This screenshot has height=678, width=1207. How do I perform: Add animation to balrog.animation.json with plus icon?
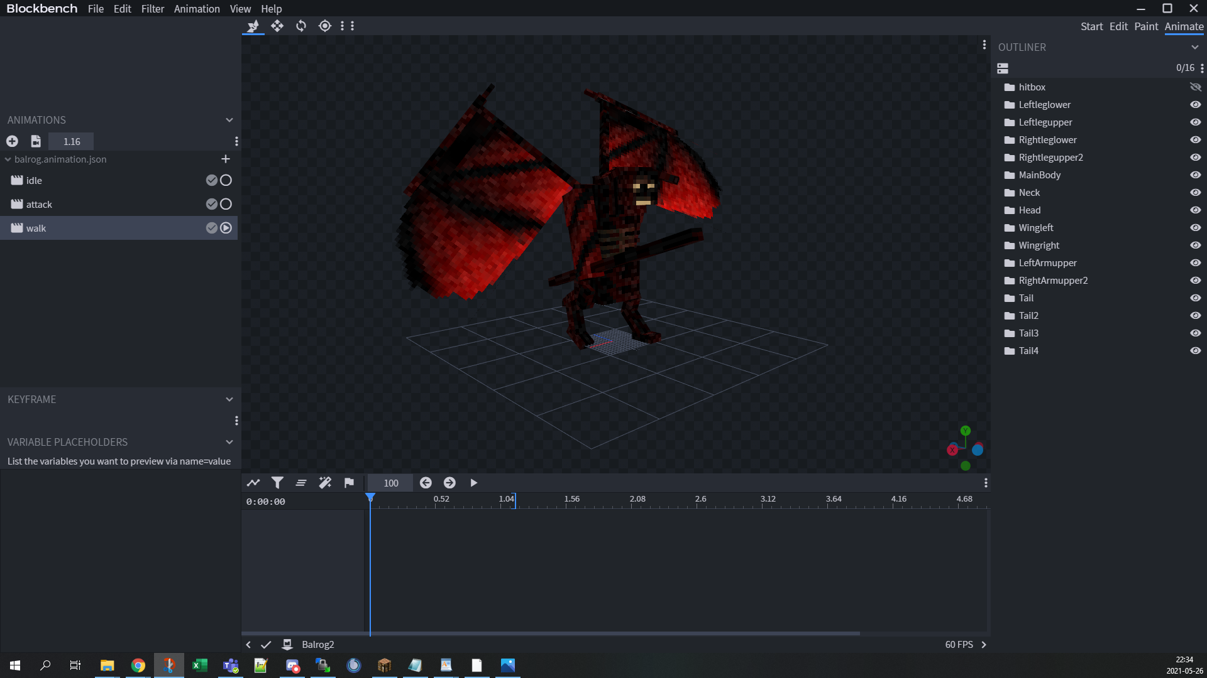[x=226, y=159]
